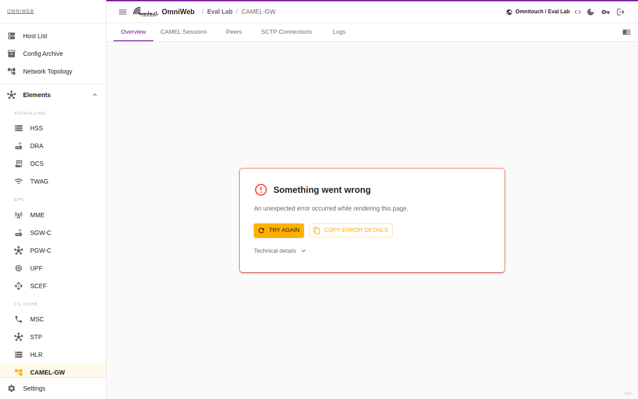This screenshot has width=638, height=399.
Task: Click the Omnitouch logo
Action: pyautogui.click(x=146, y=12)
